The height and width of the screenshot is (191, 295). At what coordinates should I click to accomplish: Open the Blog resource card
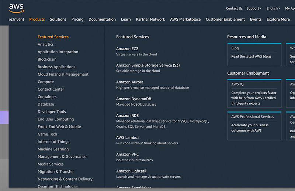[254, 54]
